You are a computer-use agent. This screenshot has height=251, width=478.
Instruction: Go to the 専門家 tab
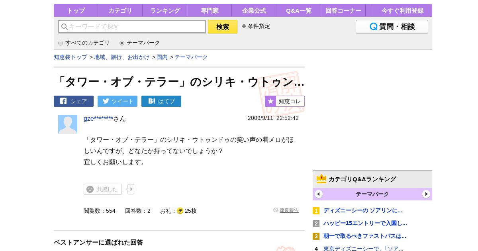click(210, 11)
